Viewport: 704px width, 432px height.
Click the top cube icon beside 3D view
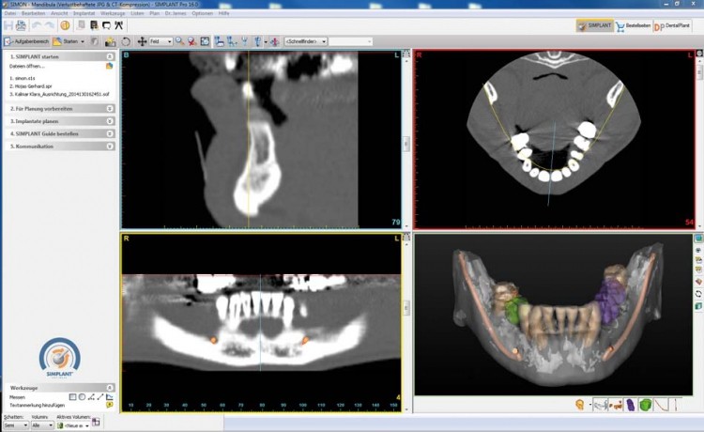pos(698,238)
